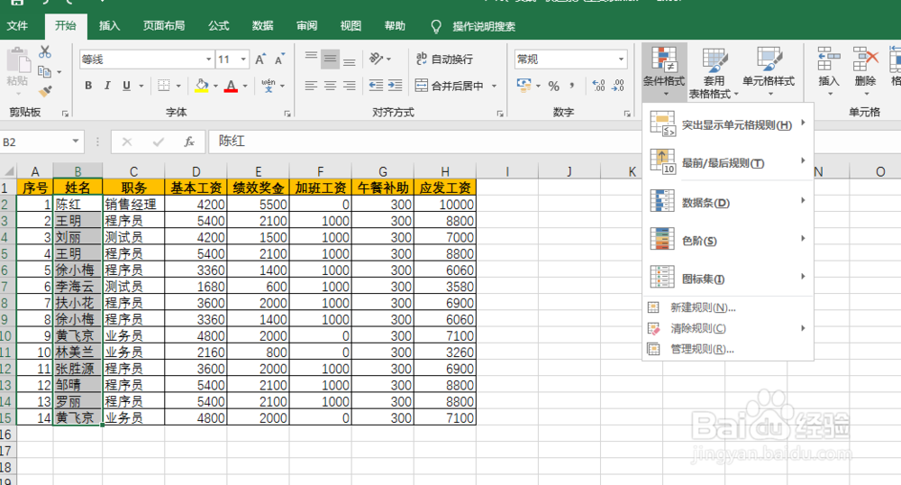
Task: Click the phonetic guide wén icon
Action: click(268, 86)
